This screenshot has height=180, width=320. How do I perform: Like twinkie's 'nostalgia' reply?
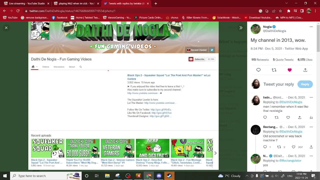point(288,117)
